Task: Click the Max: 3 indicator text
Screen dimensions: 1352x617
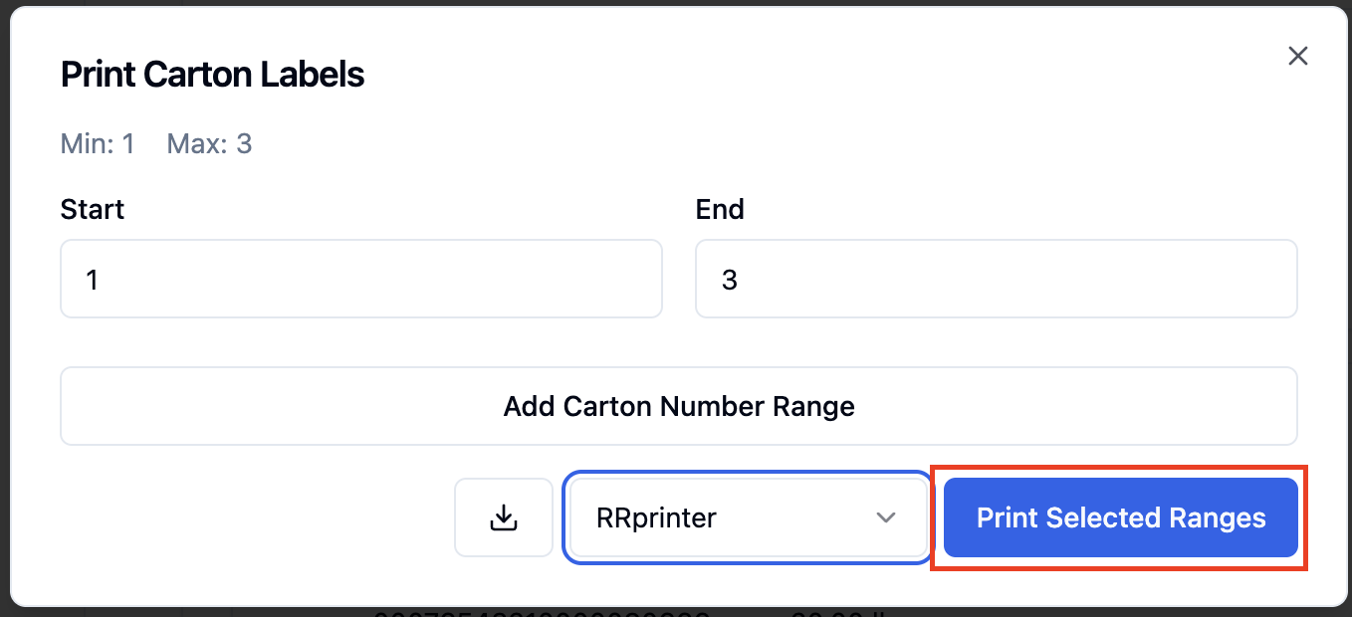Action: (x=209, y=144)
